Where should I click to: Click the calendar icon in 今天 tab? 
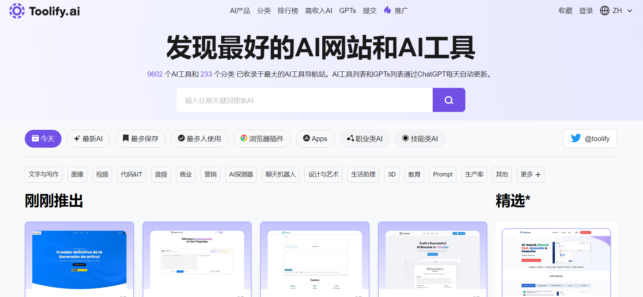(x=35, y=138)
